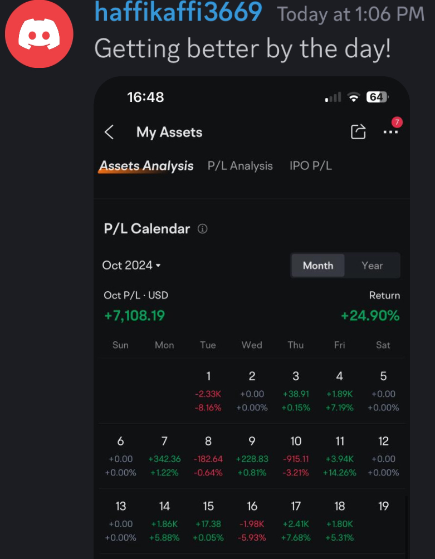Select the Month view toggle
435x559 pixels.
[318, 265]
